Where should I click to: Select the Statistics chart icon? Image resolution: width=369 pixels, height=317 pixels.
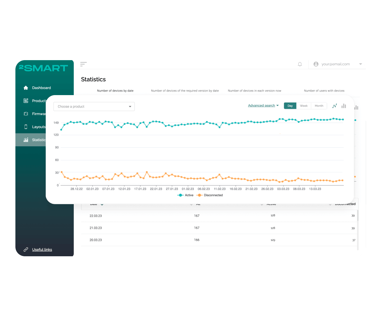tap(26, 140)
